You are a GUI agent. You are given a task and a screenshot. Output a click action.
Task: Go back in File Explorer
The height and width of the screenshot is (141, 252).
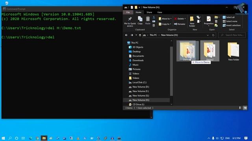126,35
